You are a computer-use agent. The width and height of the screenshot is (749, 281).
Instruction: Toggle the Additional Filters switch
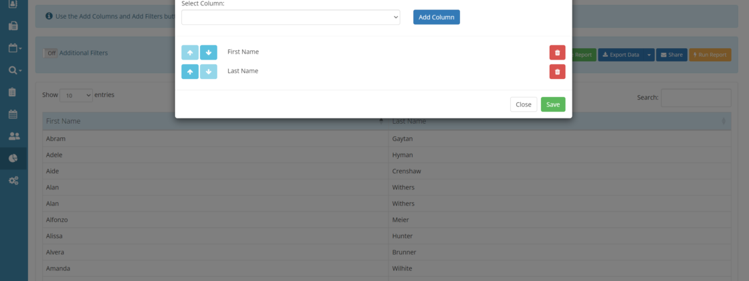click(x=51, y=54)
